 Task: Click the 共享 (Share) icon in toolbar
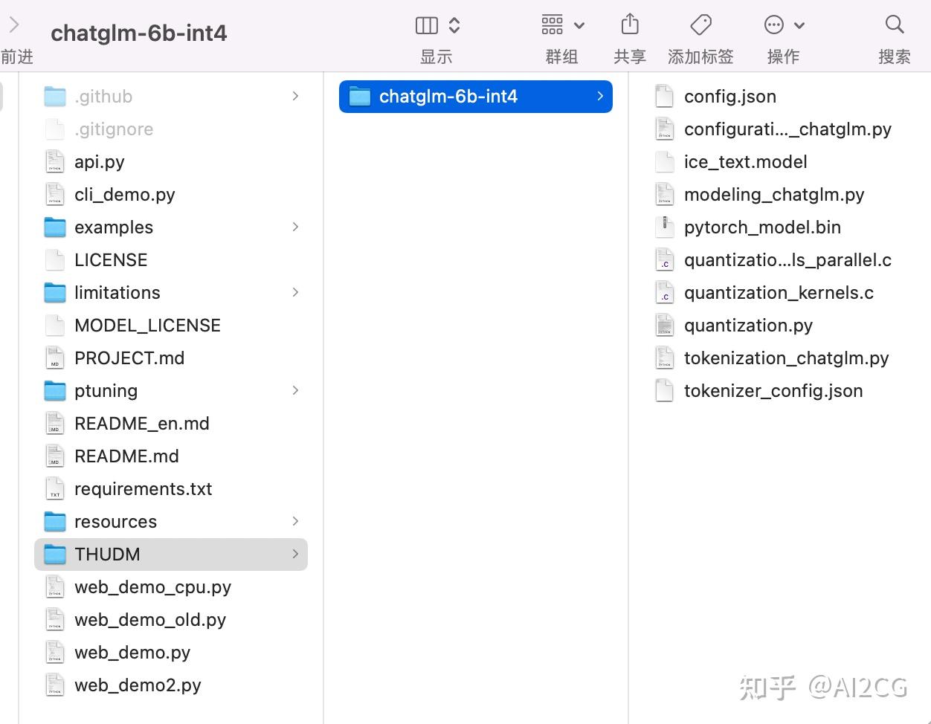630,25
